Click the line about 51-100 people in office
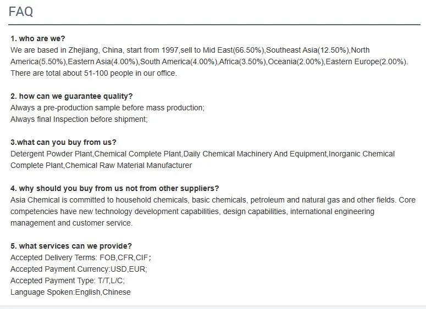 (93, 73)
